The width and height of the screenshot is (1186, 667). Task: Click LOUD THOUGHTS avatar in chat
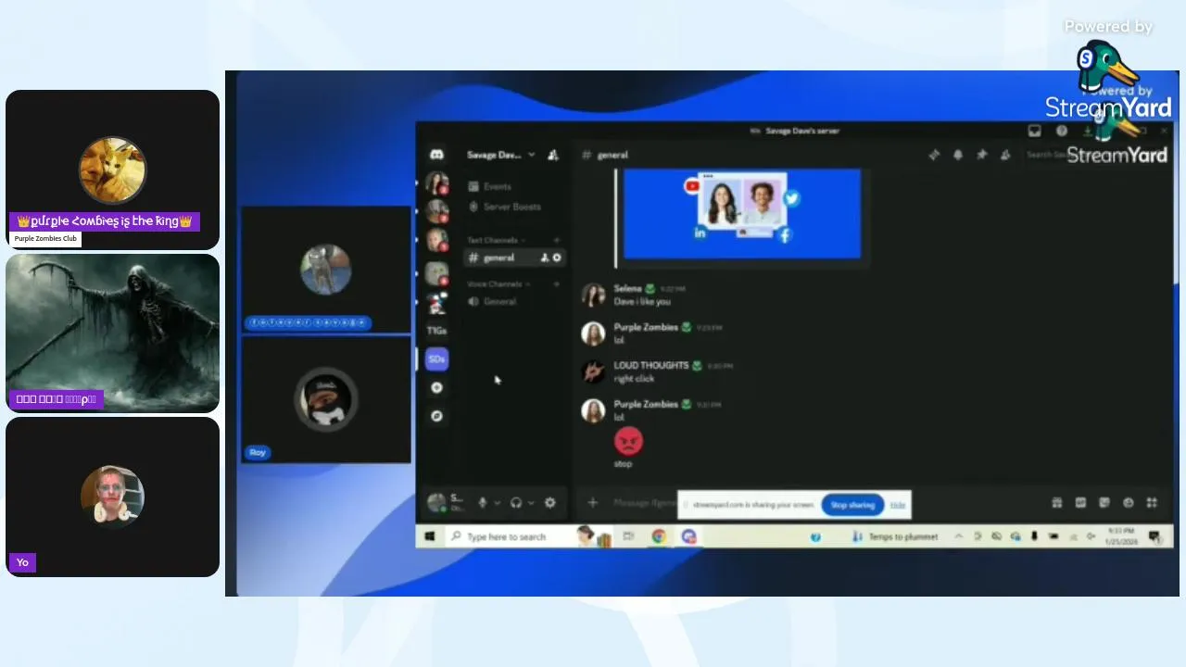click(593, 371)
